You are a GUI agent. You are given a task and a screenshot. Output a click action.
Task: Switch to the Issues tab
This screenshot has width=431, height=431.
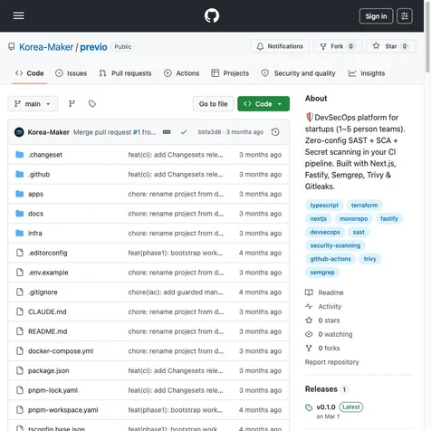point(71,73)
